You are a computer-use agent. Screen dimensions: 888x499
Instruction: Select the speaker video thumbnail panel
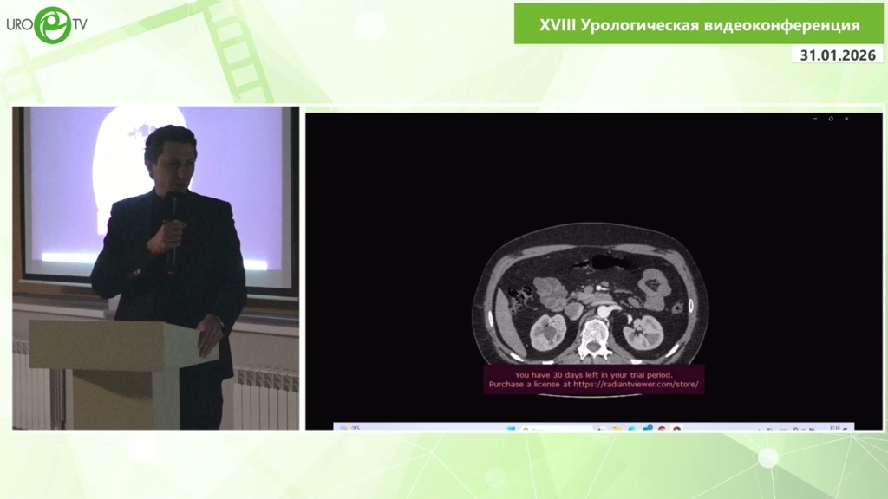point(156,268)
